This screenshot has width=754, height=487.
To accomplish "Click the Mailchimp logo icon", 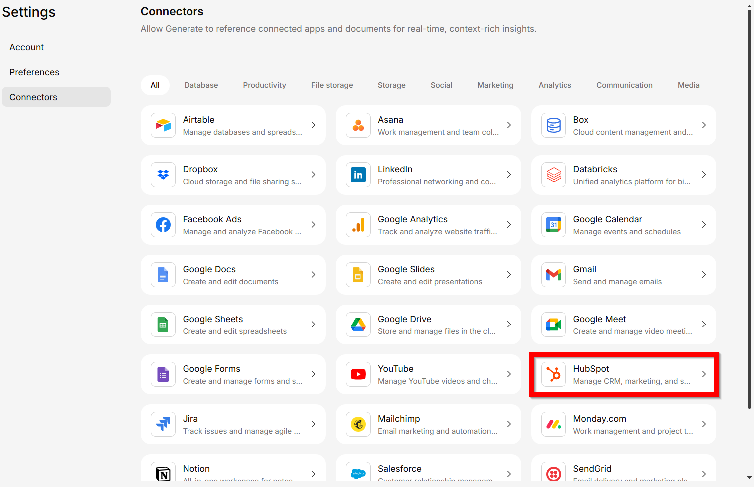I will coord(358,424).
